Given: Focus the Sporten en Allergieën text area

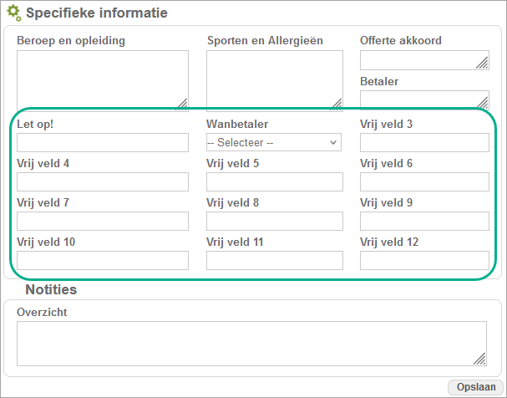Looking at the screenshot, I should [274, 80].
